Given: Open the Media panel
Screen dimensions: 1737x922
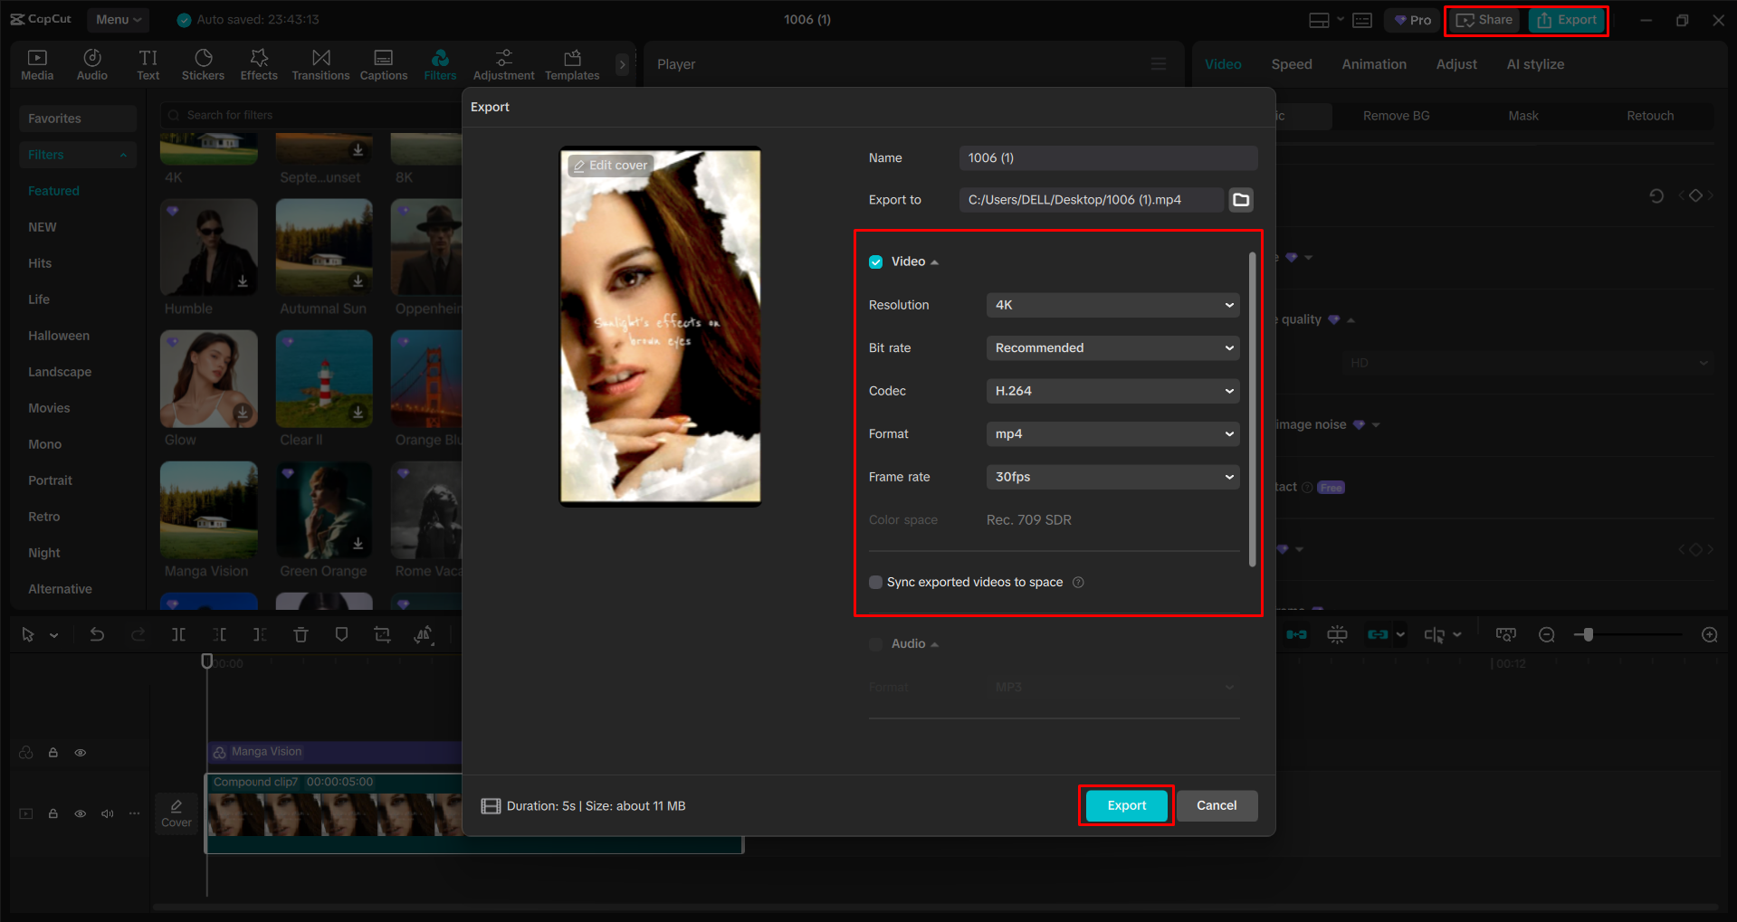Looking at the screenshot, I should (x=37, y=63).
